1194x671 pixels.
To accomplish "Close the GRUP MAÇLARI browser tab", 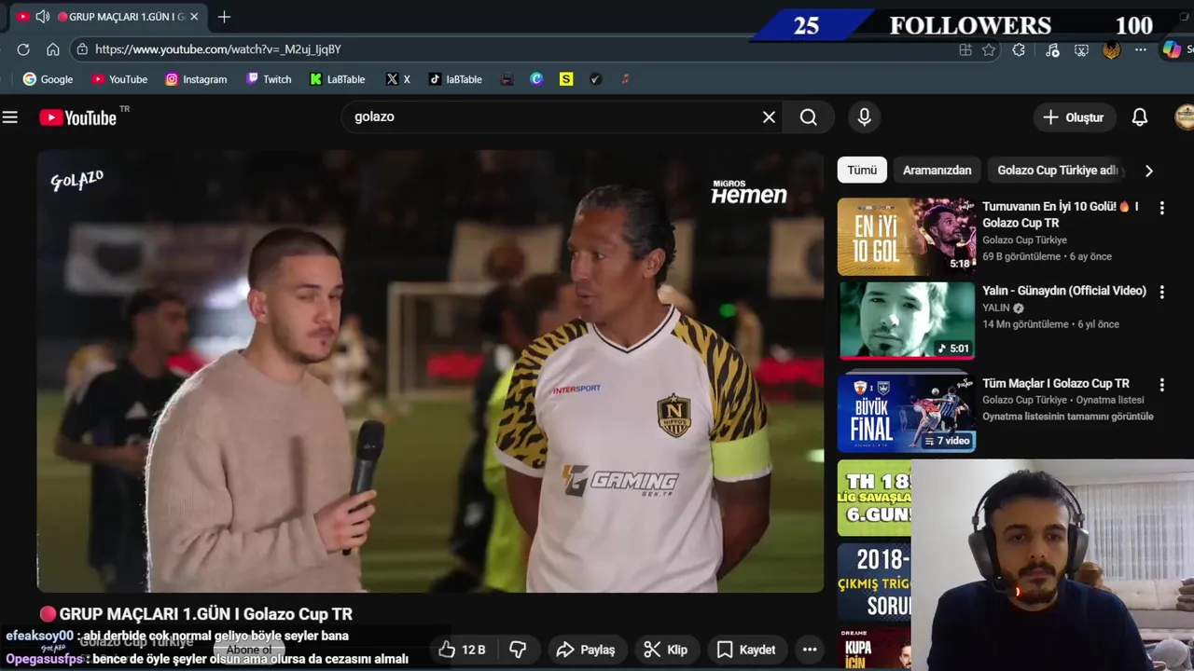I will pos(194,17).
